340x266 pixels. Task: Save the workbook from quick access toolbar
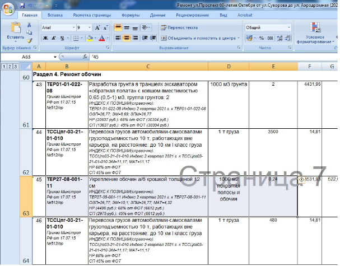22,6
